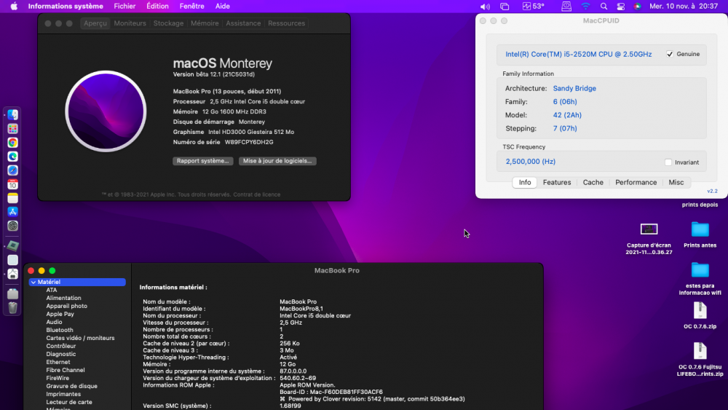This screenshot has height=410, width=728.
Task: Launch Google Chrome from the Dock
Action: click(12, 143)
